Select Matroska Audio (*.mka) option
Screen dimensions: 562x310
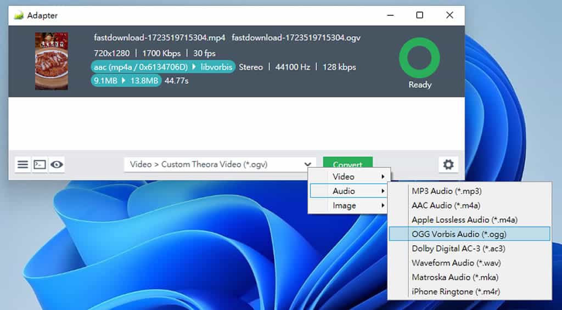[x=470, y=277]
